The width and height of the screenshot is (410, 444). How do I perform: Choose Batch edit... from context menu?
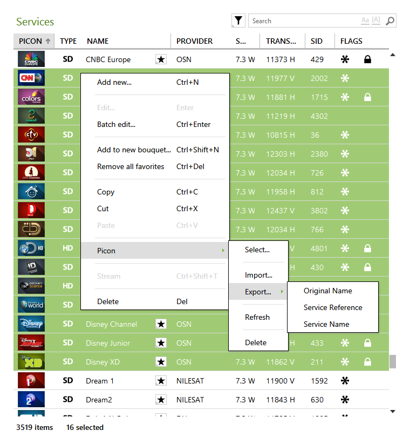point(116,124)
